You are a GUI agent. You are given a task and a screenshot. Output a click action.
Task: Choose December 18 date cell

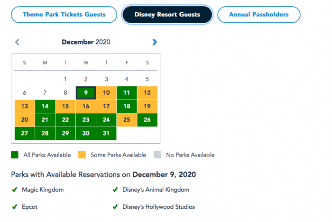coord(127,106)
